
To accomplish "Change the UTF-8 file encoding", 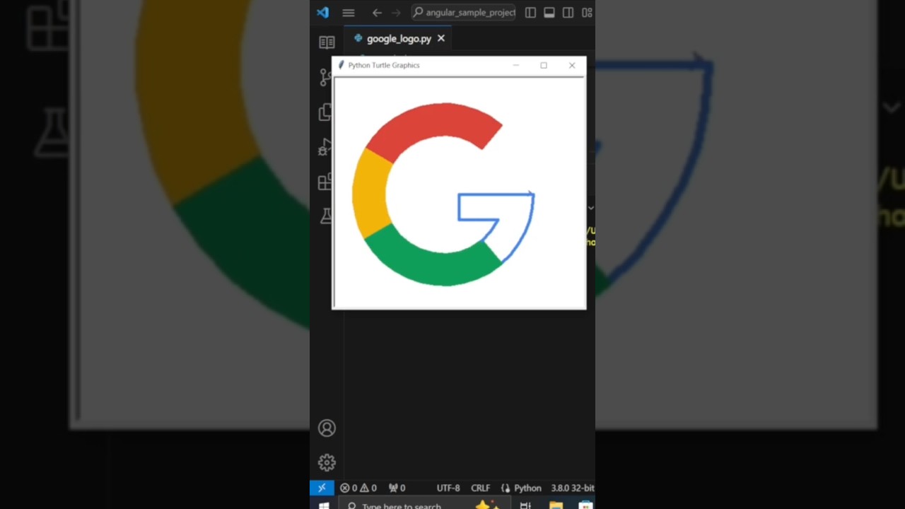I will [x=448, y=488].
